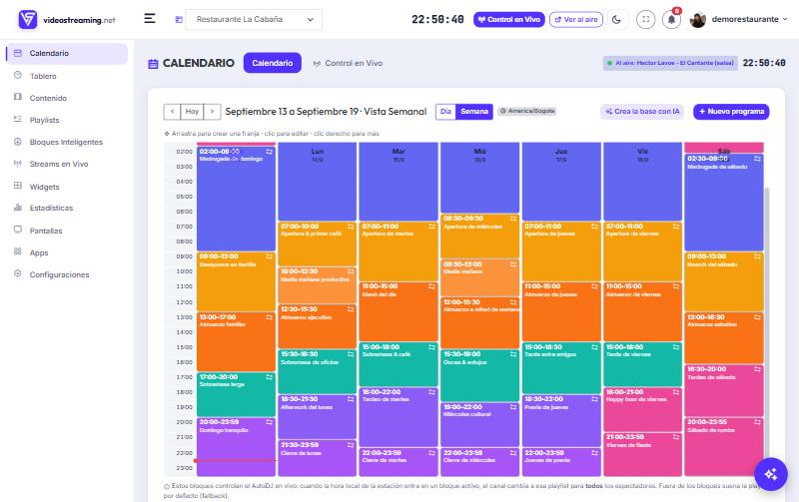
Task: Switch to Control en Vivo tab
Action: coord(348,63)
